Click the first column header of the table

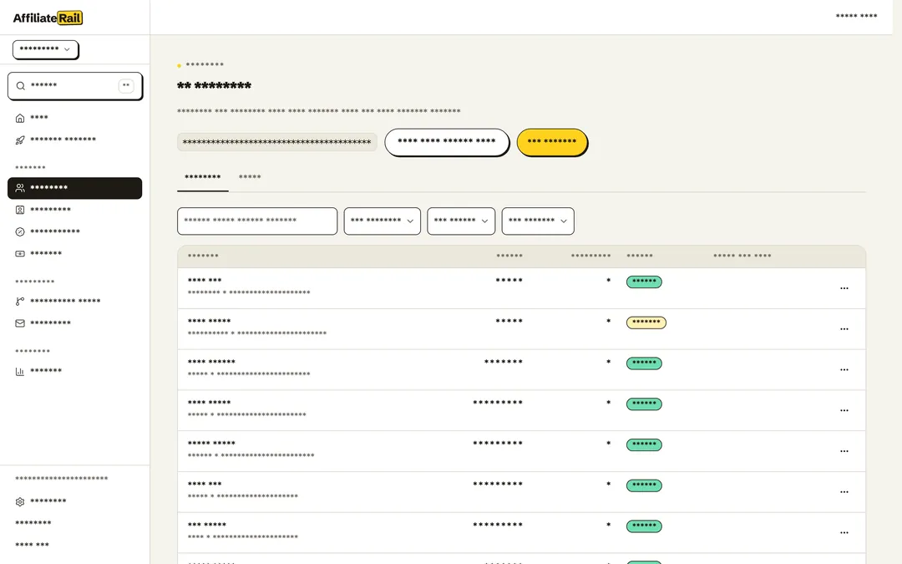(x=203, y=257)
